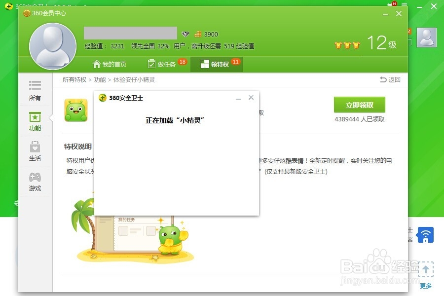Click the WiFi router icon in main window
The image size is (444, 296).
point(425,235)
